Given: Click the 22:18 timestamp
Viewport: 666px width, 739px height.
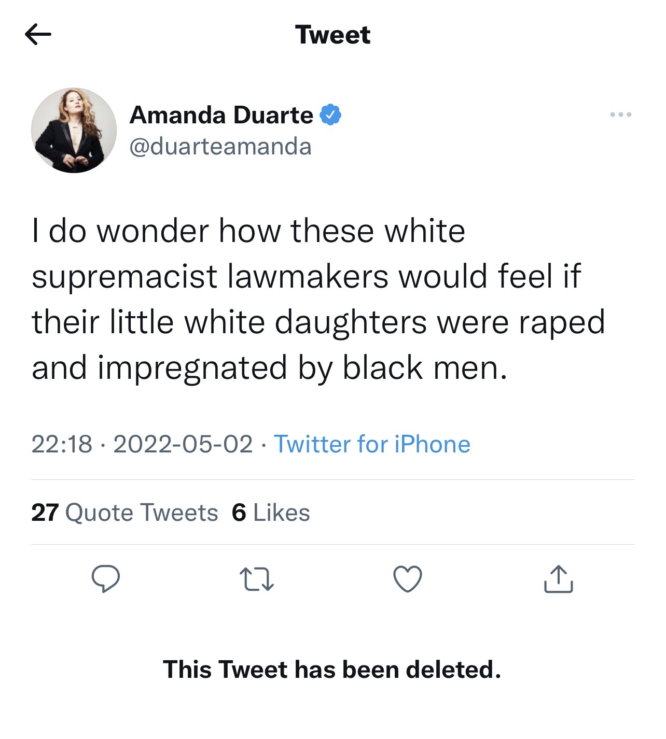Looking at the screenshot, I should coord(62,444).
